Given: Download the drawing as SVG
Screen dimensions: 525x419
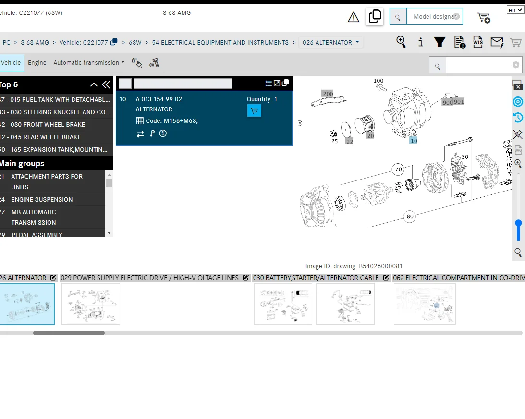Looking at the screenshot, I should (518, 149).
